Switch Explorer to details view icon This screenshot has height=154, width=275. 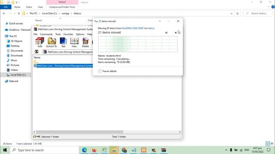[x=268, y=144]
